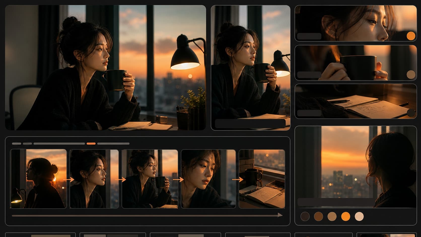Screen dimensions: 421x237
Task: Click the arrow between first and second frames
Action: point(68,180)
